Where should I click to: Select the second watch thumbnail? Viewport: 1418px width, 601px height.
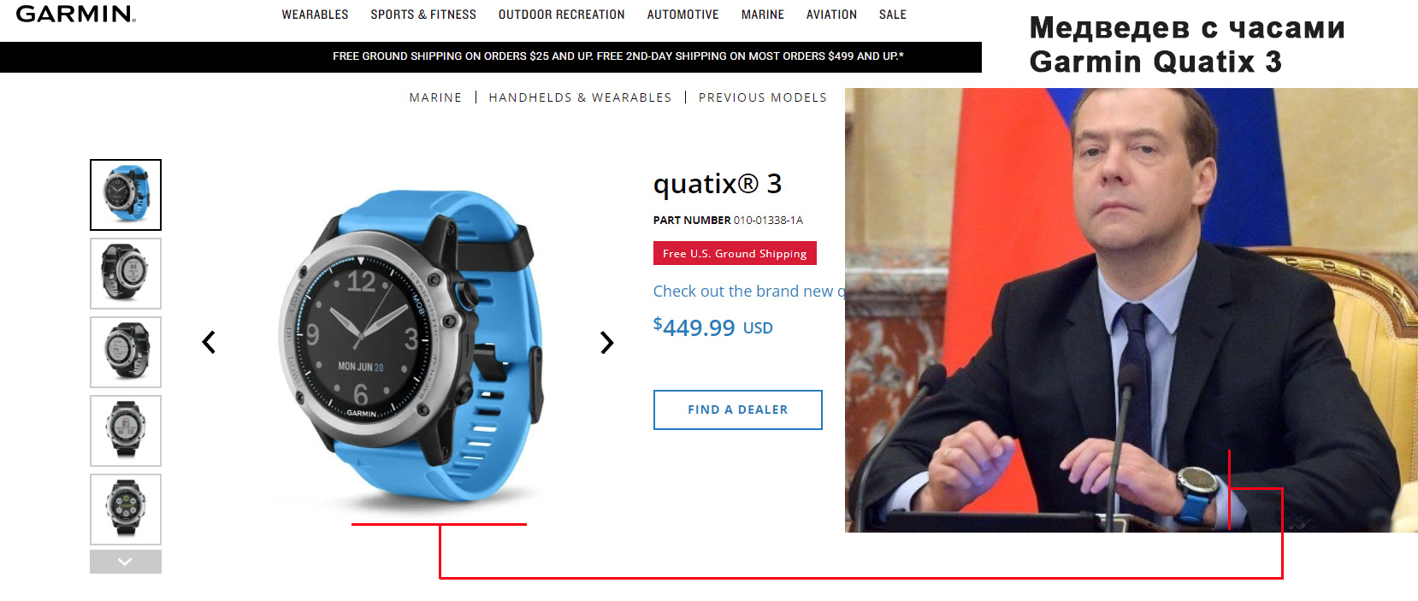[126, 274]
